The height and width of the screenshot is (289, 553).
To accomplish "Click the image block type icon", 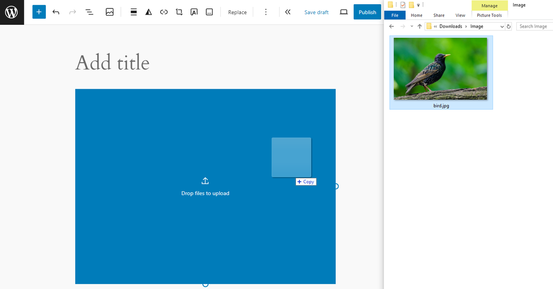I will tap(110, 12).
